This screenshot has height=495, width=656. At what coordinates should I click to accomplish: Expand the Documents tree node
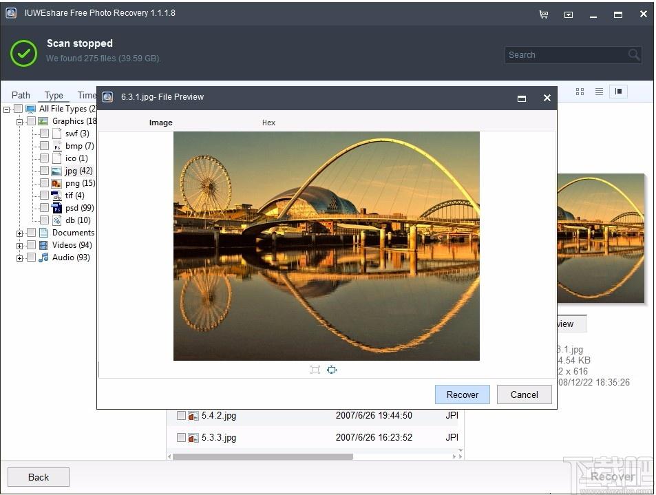pyautogui.click(x=19, y=233)
